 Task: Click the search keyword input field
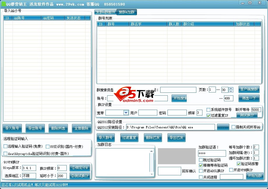[178, 90]
